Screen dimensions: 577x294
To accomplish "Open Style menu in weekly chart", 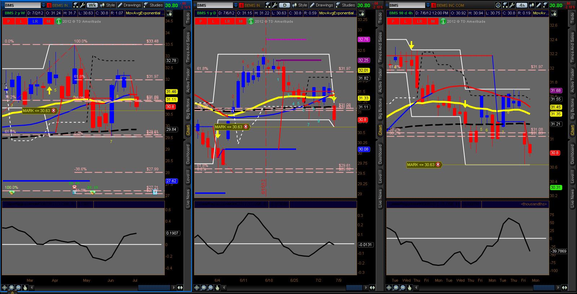I will tap(107, 5).
